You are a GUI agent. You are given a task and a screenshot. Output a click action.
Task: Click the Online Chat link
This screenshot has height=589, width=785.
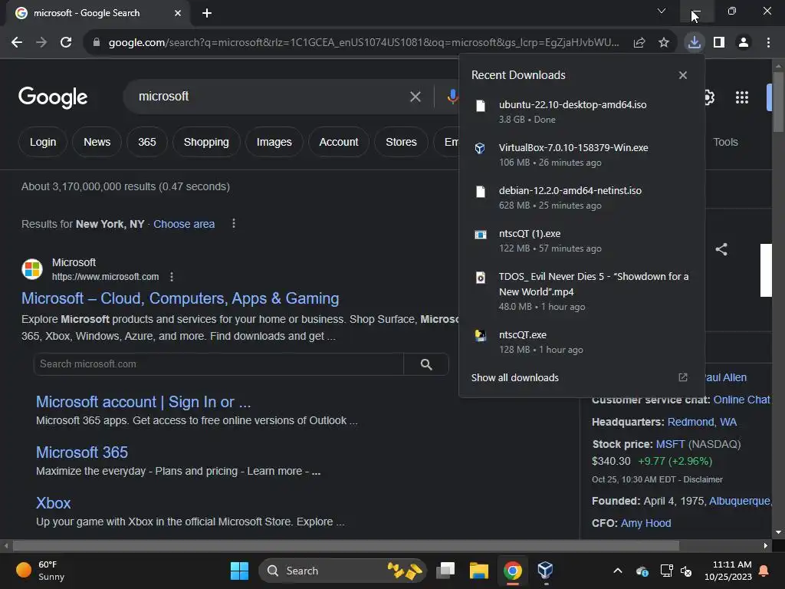point(741,400)
